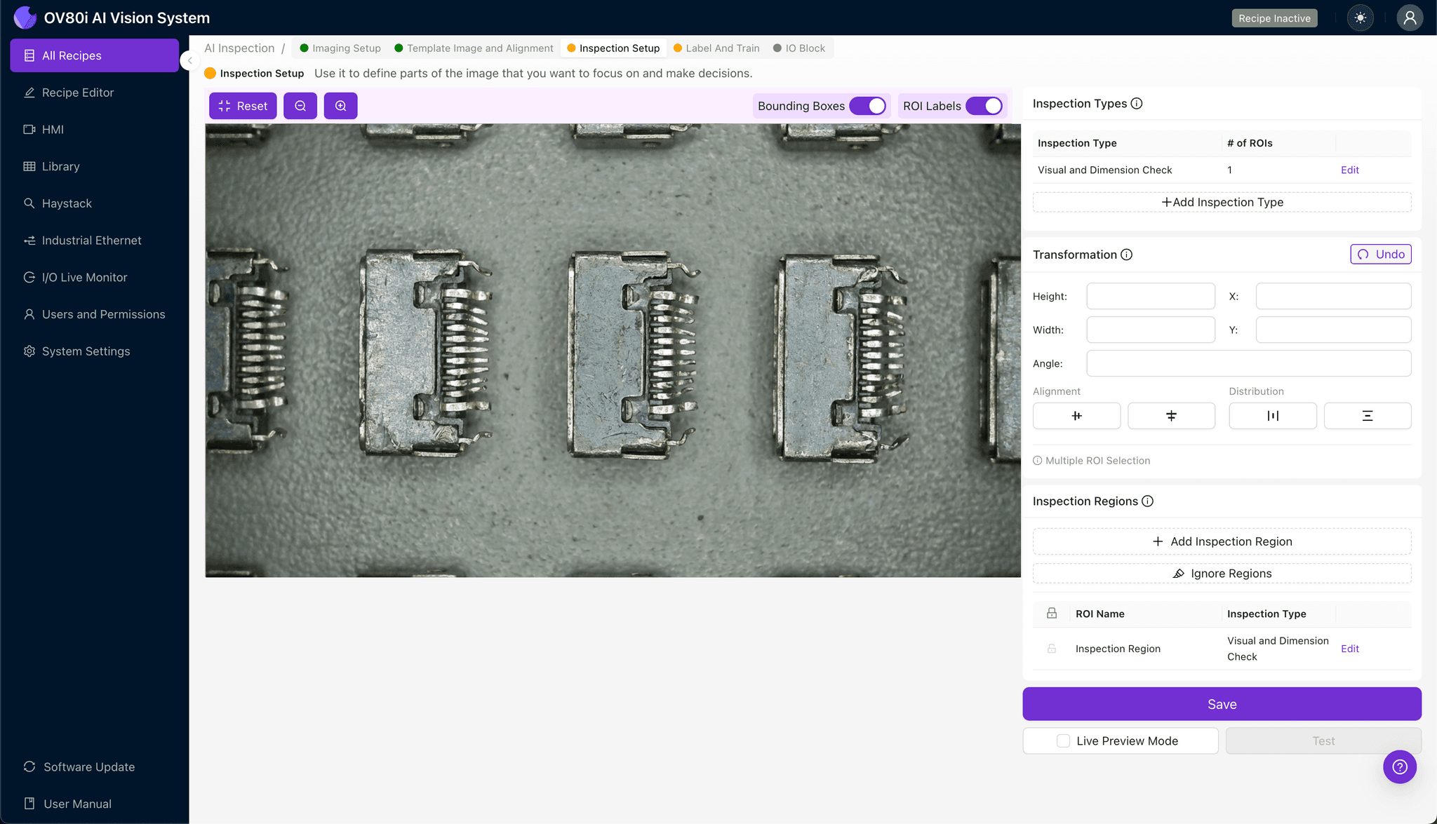Check the Live Preview Mode checkbox
This screenshot has height=824, width=1437.
click(x=1064, y=741)
